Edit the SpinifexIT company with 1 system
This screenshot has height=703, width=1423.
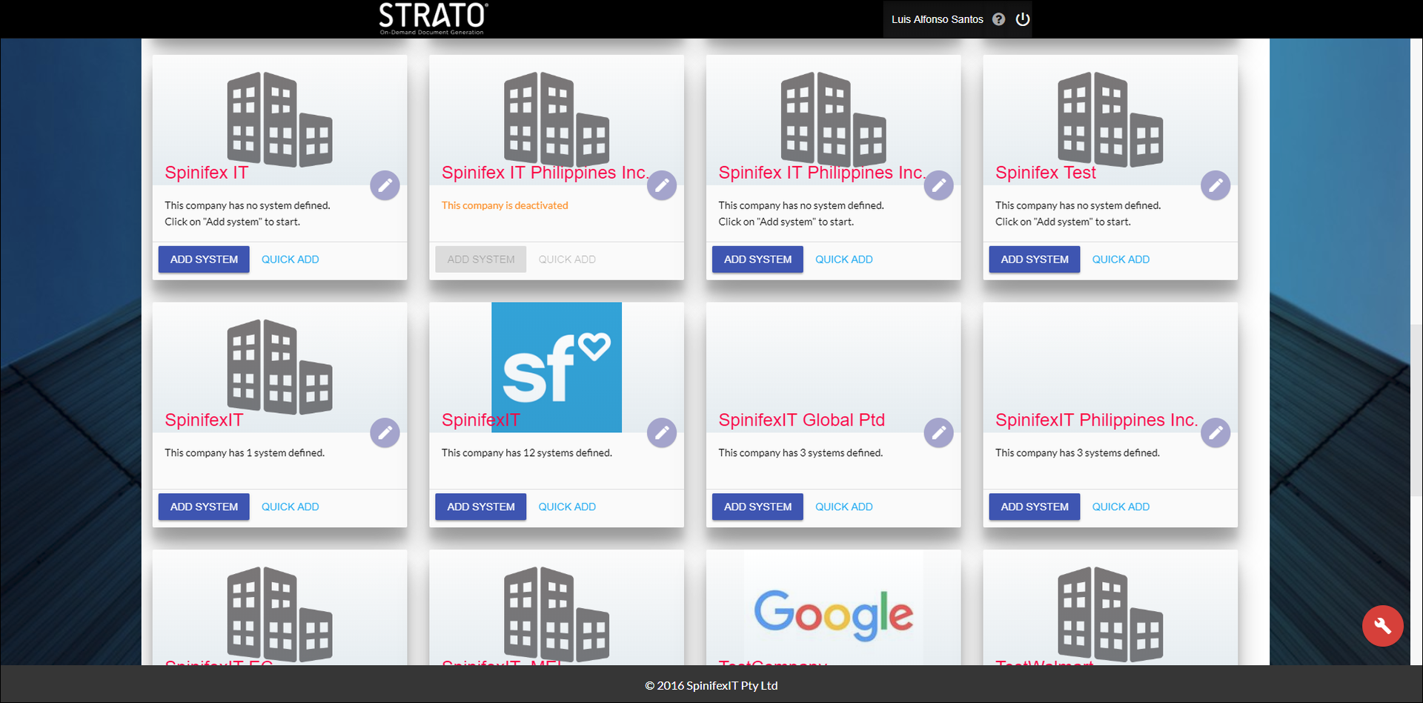385,432
